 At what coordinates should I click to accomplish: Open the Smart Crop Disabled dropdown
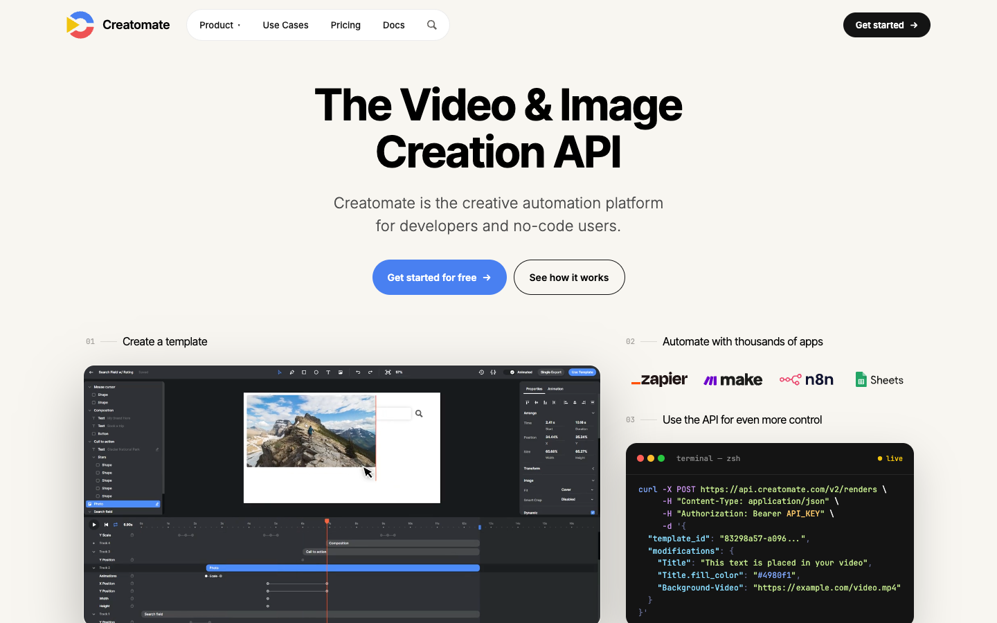point(577,500)
